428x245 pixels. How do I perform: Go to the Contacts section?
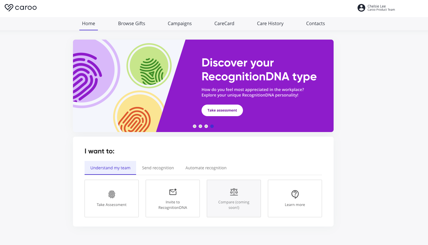[x=315, y=23]
